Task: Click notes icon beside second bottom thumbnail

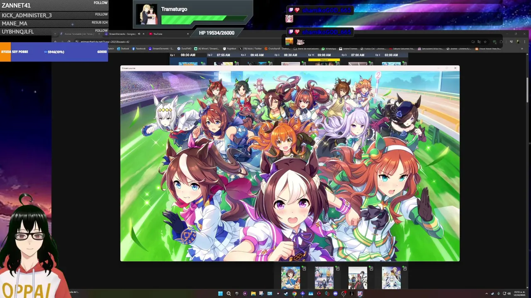Action: [x=338, y=269]
